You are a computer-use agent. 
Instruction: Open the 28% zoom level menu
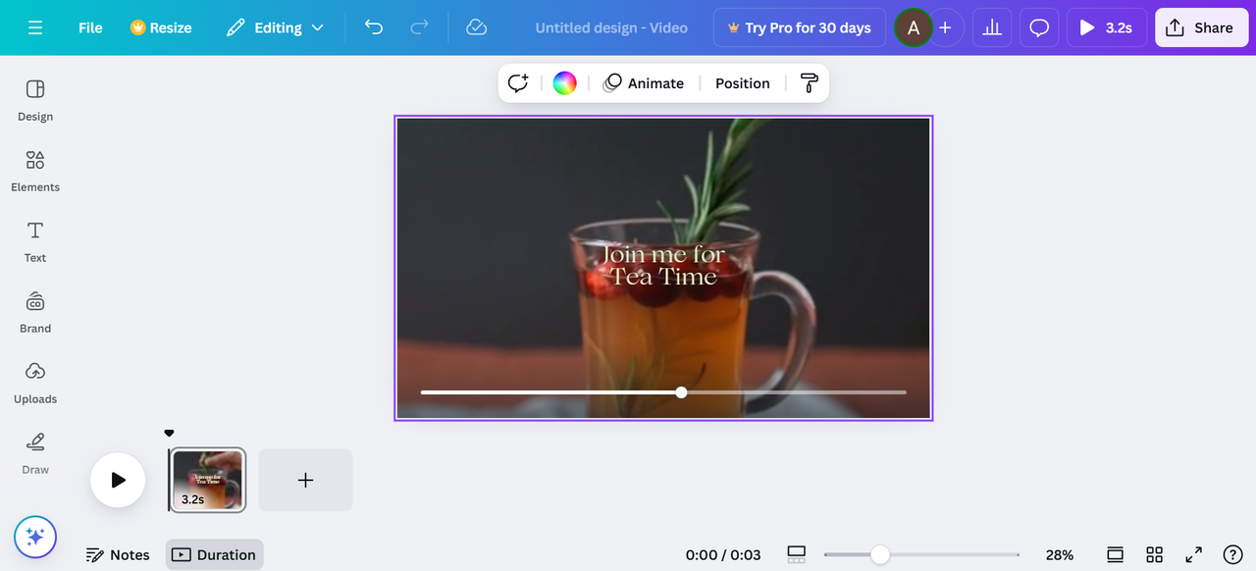(x=1060, y=554)
